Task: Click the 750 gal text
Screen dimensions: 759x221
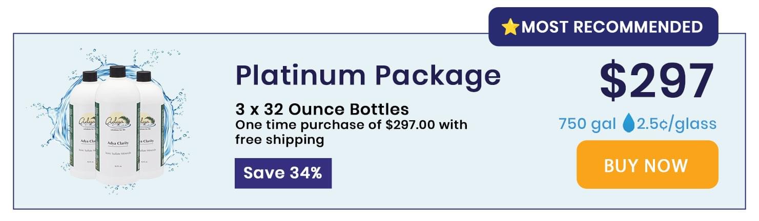Action: pyautogui.click(x=588, y=124)
